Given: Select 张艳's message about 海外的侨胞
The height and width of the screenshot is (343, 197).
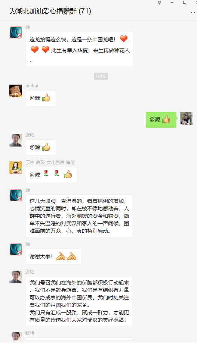Looking at the screenshot, I should coord(79,301).
